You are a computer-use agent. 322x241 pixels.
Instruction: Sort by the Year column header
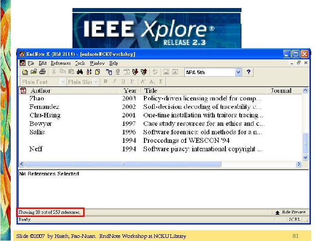pos(130,91)
